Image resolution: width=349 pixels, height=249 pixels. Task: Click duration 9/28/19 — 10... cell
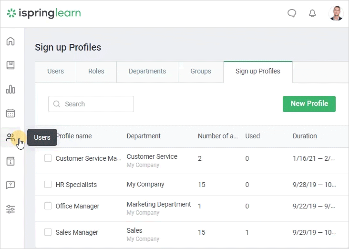[x=314, y=185]
